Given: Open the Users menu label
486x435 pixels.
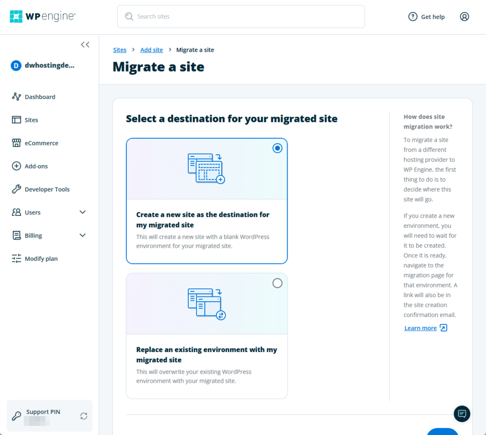Looking at the screenshot, I should [33, 213].
